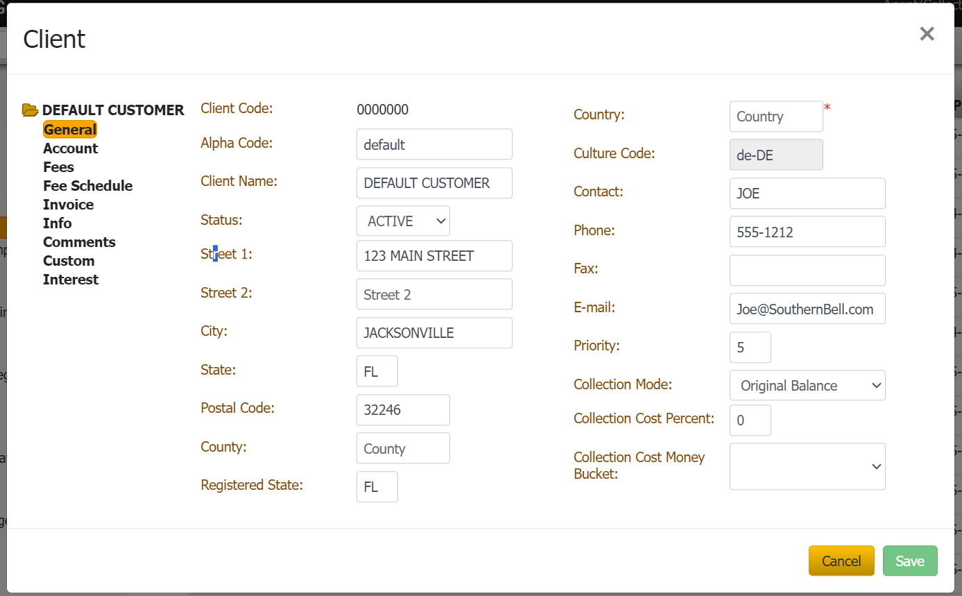The image size is (962, 596).
Task: Expand the Collection Mode dropdown
Action: (x=807, y=386)
